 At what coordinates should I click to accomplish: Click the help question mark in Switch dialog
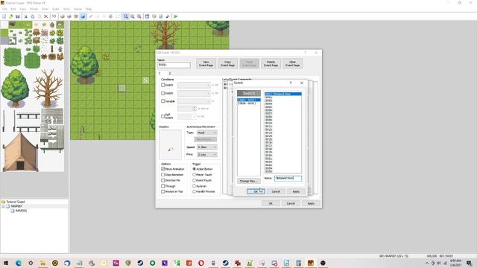[x=291, y=83]
